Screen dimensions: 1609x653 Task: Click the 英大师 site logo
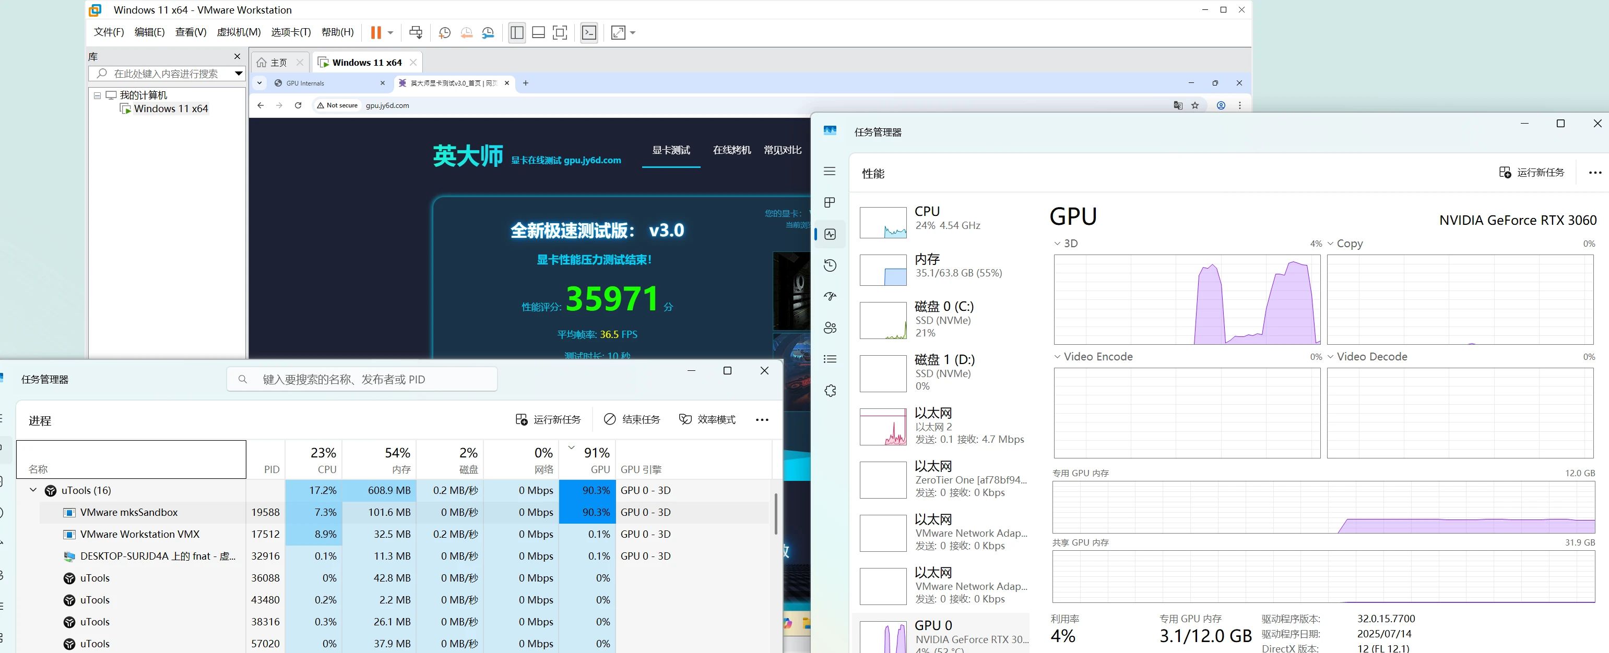click(467, 156)
